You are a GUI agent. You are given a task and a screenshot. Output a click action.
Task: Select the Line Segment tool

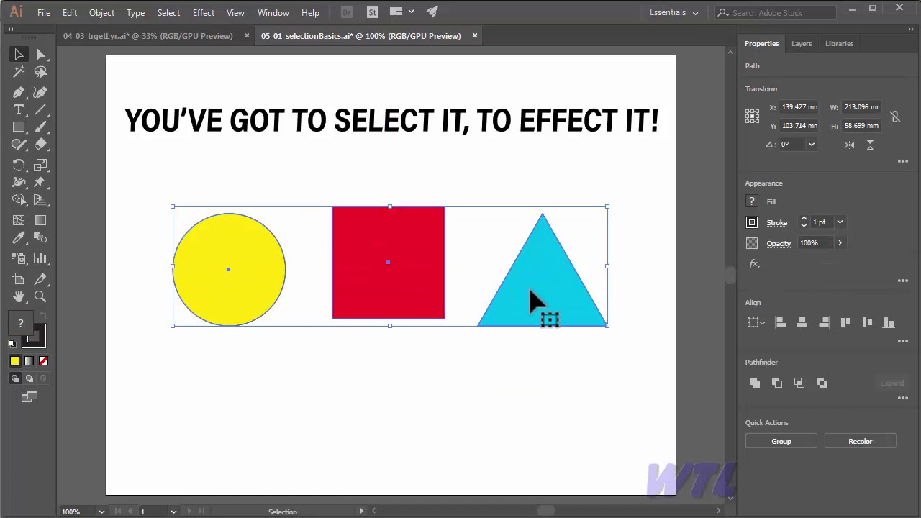tap(40, 109)
